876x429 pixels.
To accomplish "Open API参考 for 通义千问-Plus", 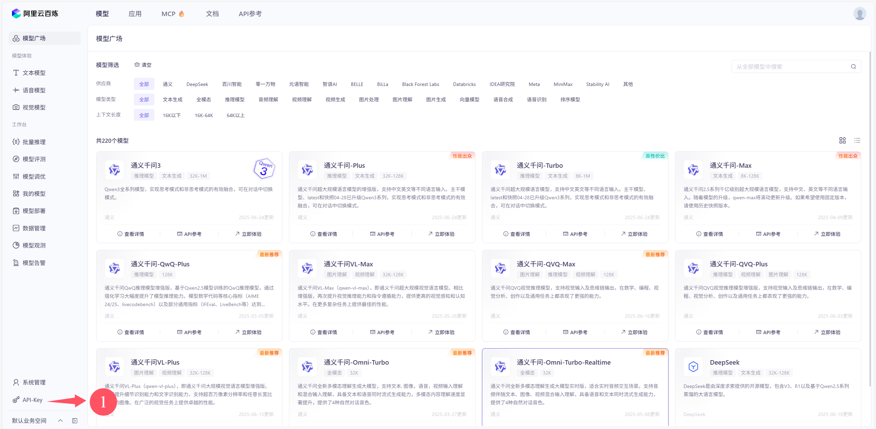I will coord(382,234).
